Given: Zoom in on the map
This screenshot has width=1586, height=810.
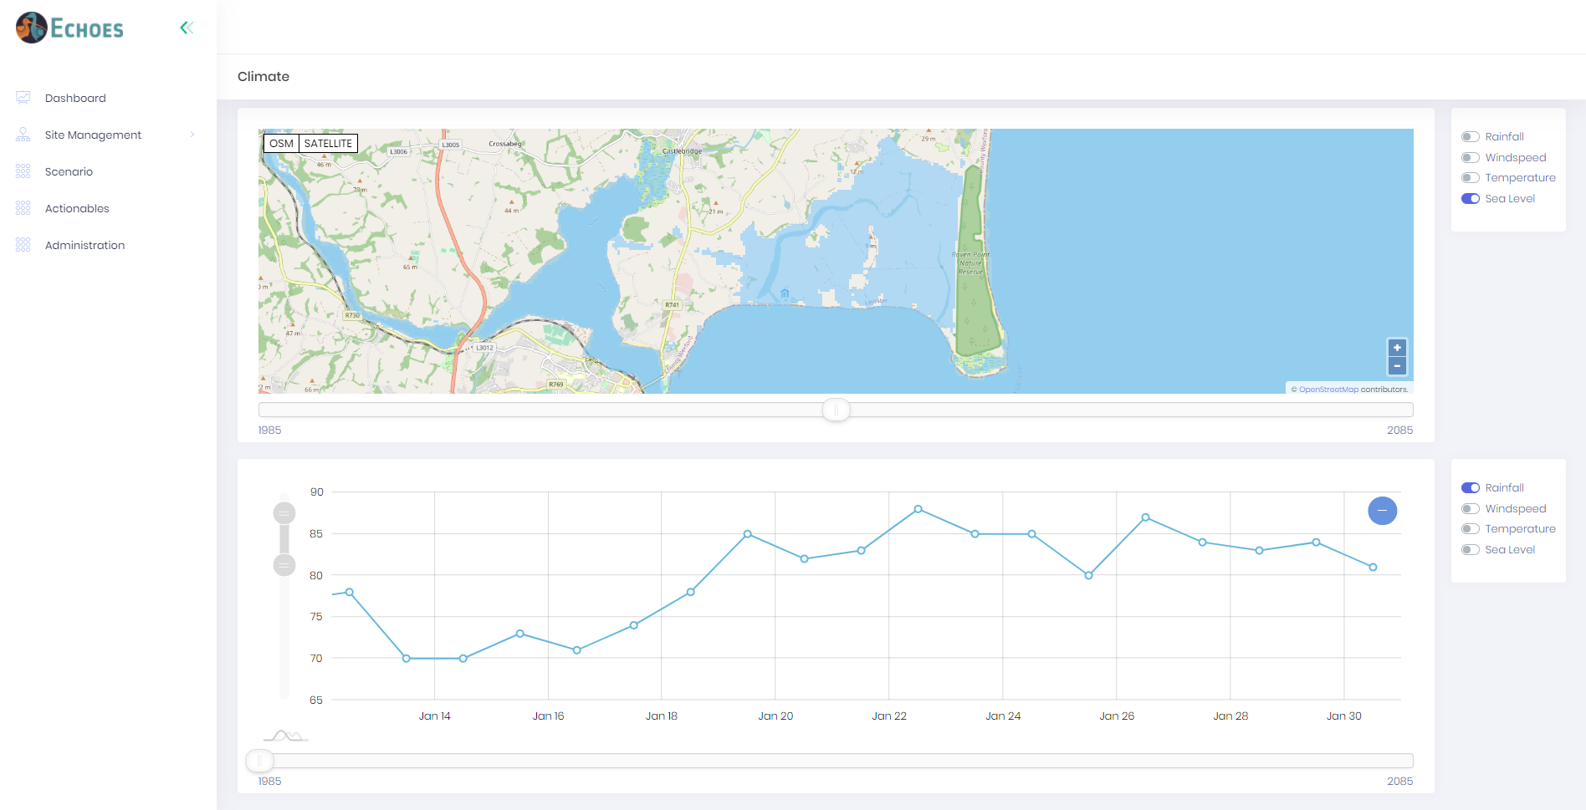Looking at the screenshot, I should pos(1396,348).
